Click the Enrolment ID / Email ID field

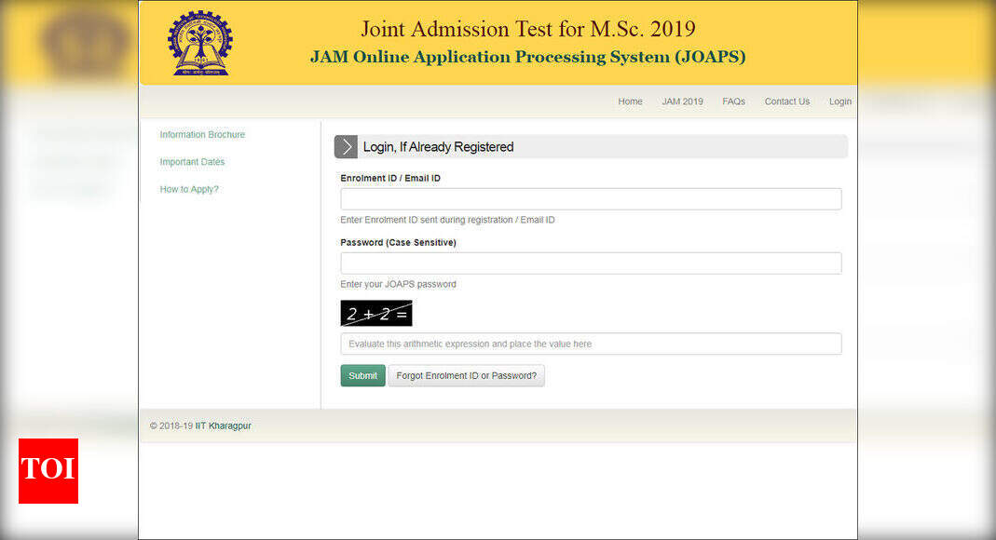tap(590, 198)
